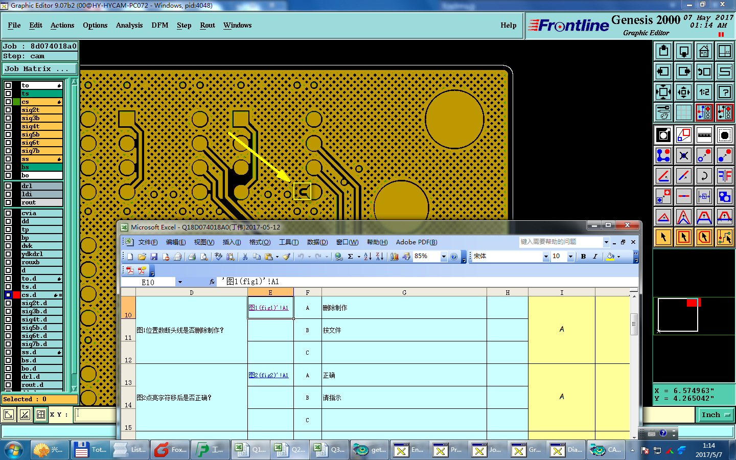Open the Help menu in Graphic Editor
Image resolution: width=736 pixels, height=460 pixels.
509,25
